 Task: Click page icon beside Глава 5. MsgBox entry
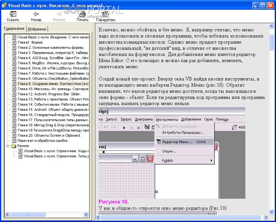[14, 63]
